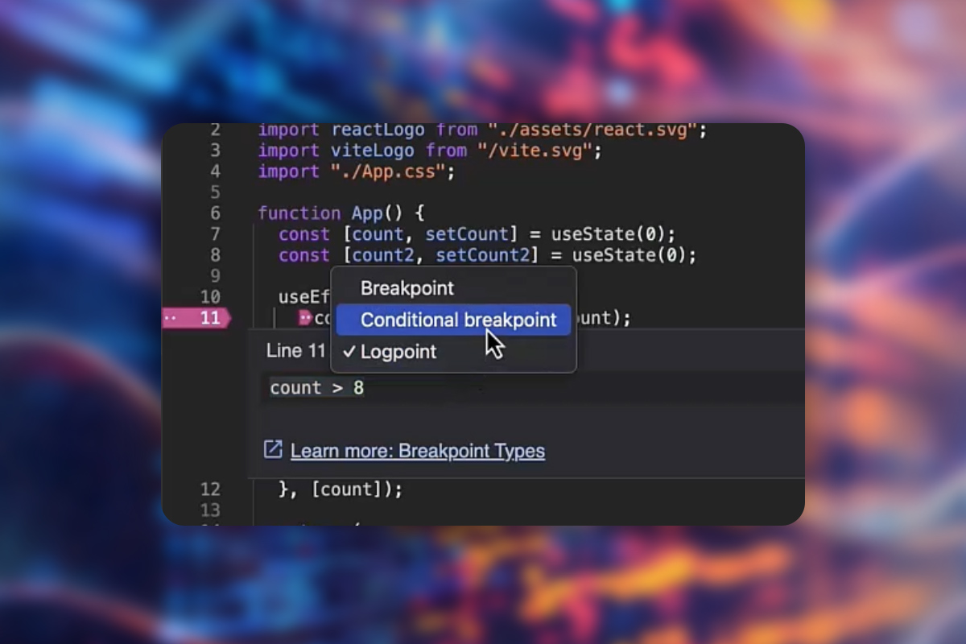Image resolution: width=966 pixels, height=644 pixels.
Task: Open the Learn more: Breakpoint Types link
Action: click(x=418, y=451)
